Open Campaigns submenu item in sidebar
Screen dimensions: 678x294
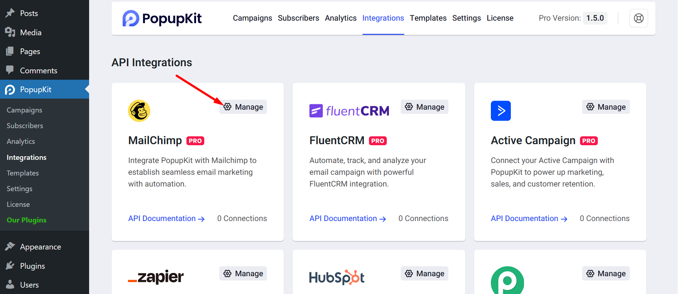pyautogui.click(x=25, y=110)
